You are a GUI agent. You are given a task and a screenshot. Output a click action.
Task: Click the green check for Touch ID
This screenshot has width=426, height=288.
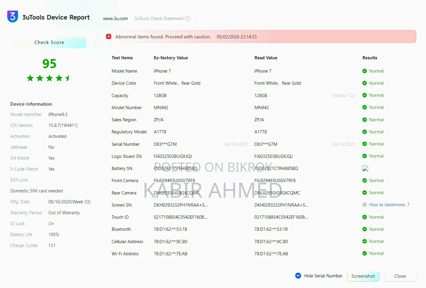(364, 217)
